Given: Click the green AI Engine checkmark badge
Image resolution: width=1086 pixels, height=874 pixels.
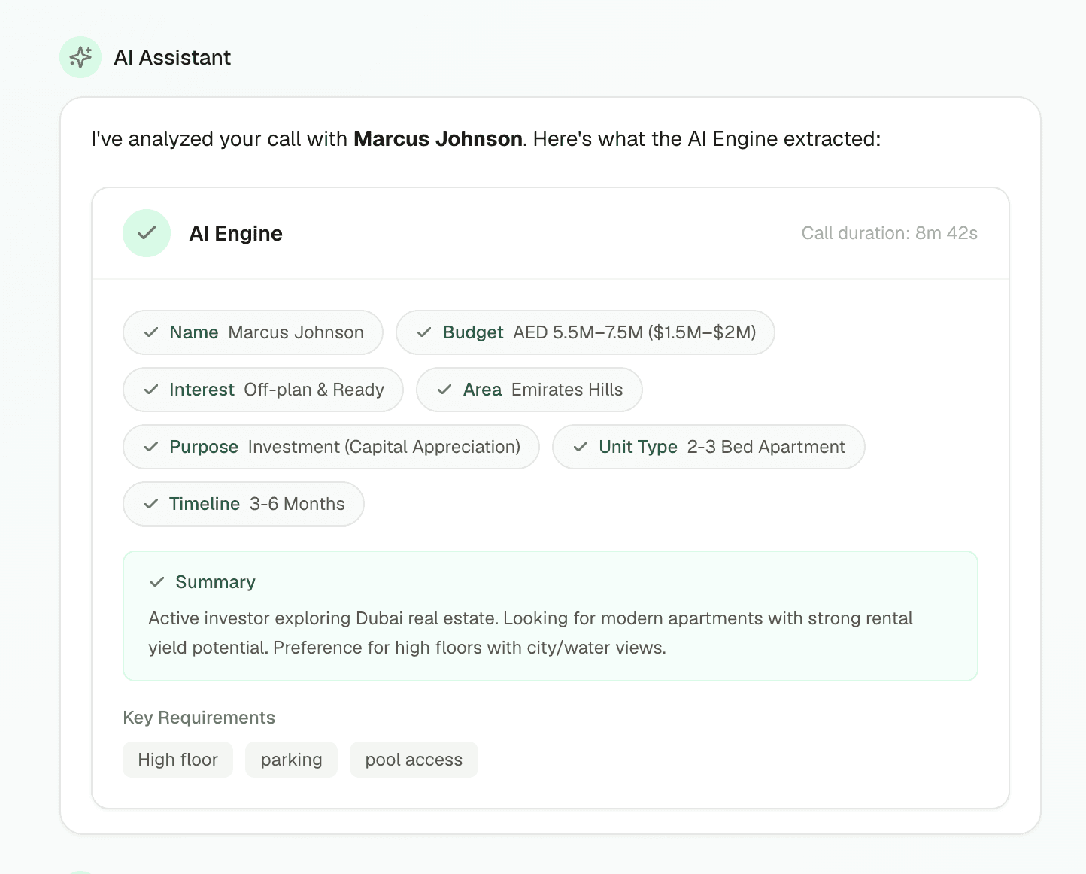Looking at the screenshot, I should coord(146,233).
